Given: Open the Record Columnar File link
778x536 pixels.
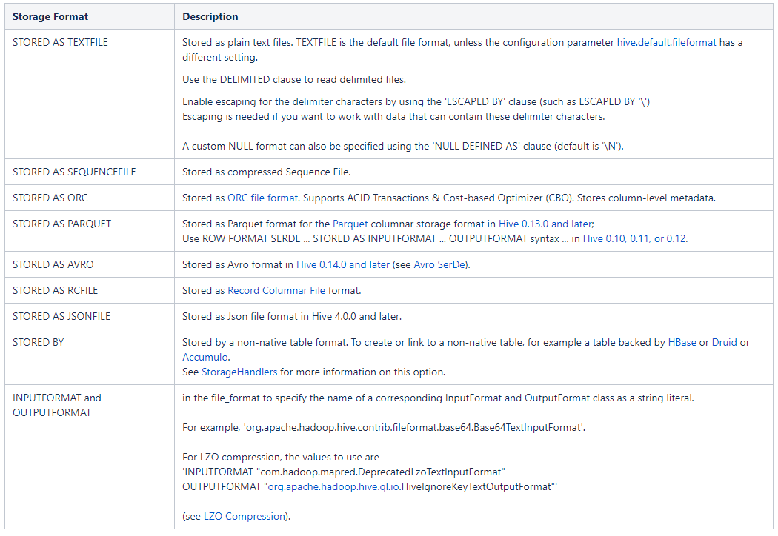Looking at the screenshot, I should tap(276, 290).
